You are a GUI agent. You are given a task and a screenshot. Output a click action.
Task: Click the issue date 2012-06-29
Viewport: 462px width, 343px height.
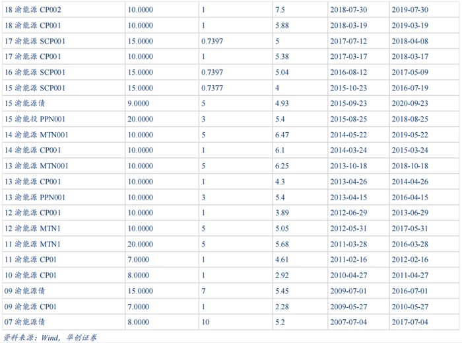[348, 213]
